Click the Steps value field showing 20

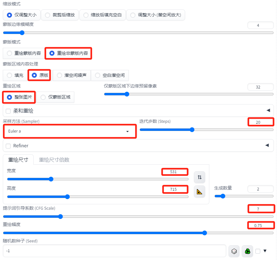[261, 122]
